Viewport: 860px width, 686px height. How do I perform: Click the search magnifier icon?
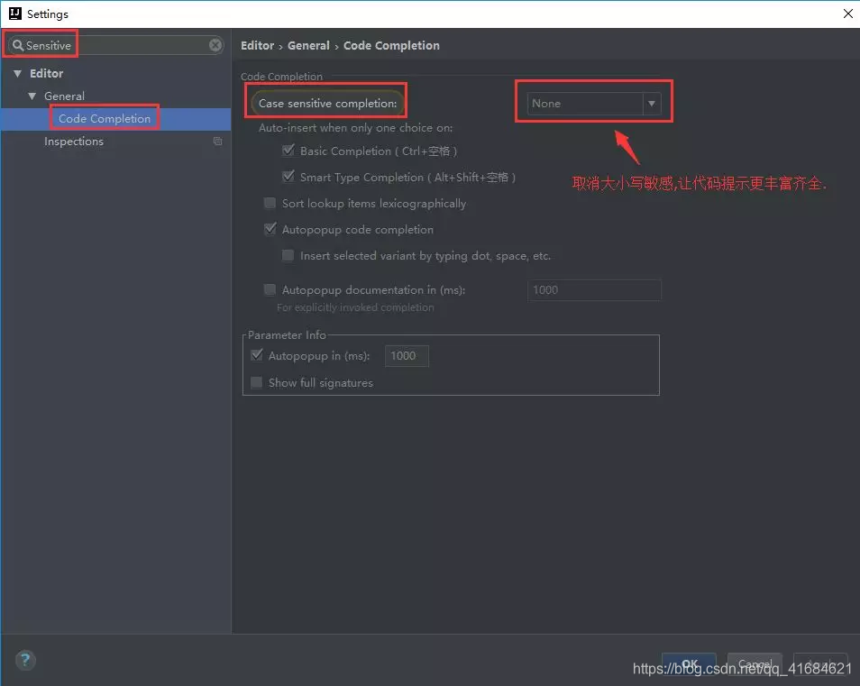pos(18,45)
